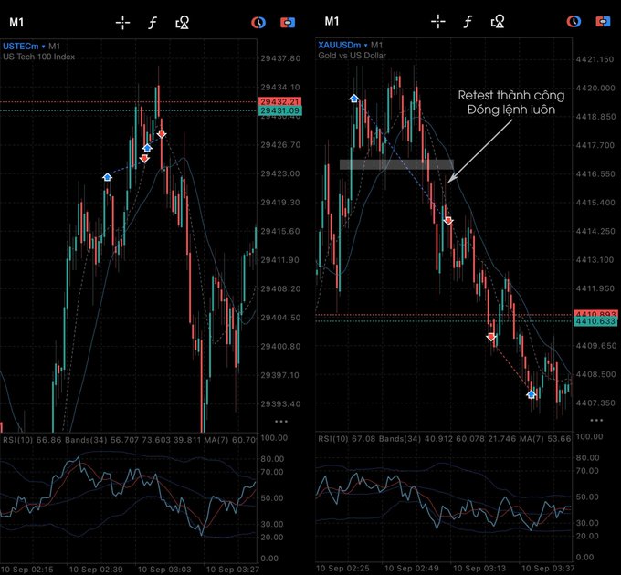Expand XAUUSDm symbol dropdown
Image resolution: width=621 pixels, height=575 pixels.
343,45
